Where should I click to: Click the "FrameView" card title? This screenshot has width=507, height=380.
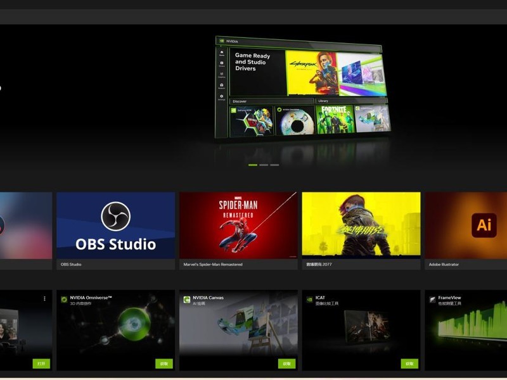449,298
